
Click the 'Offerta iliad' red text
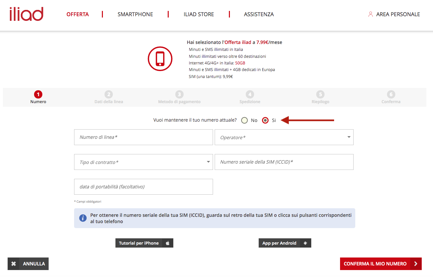(238, 42)
